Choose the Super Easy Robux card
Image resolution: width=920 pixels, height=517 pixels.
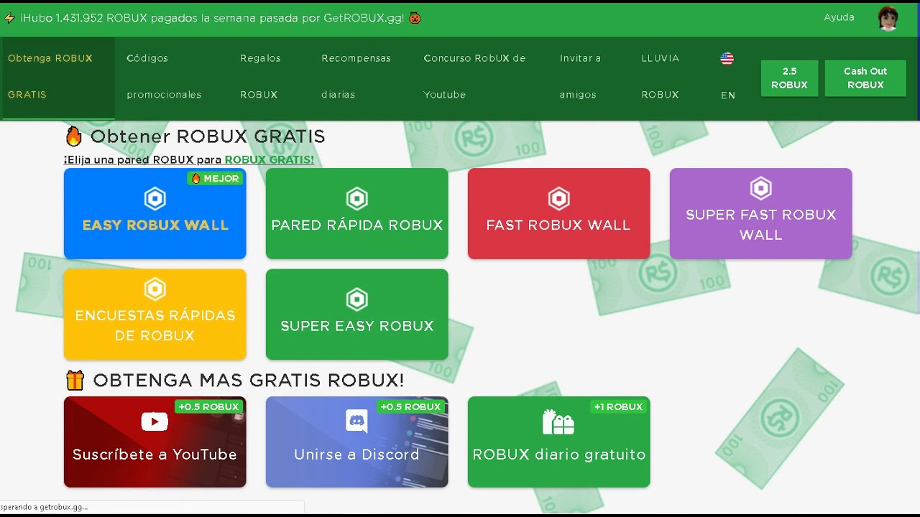(356, 315)
